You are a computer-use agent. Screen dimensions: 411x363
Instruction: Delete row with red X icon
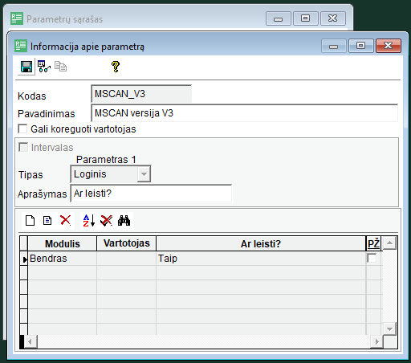(66, 221)
